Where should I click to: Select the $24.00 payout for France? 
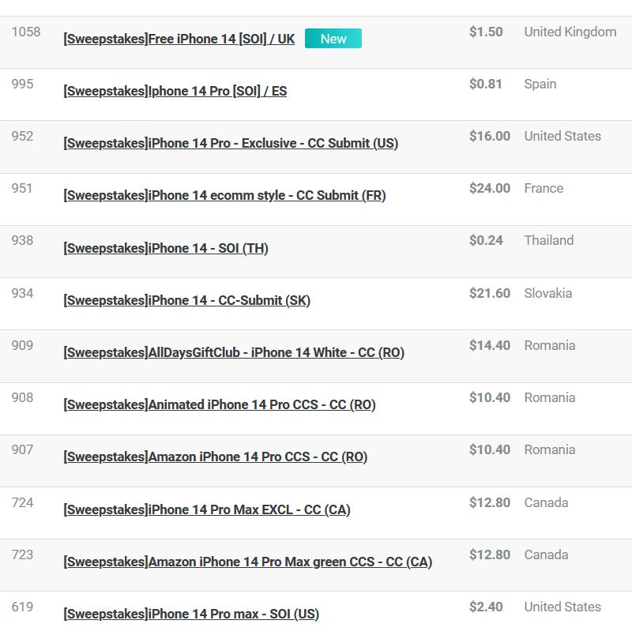(489, 188)
